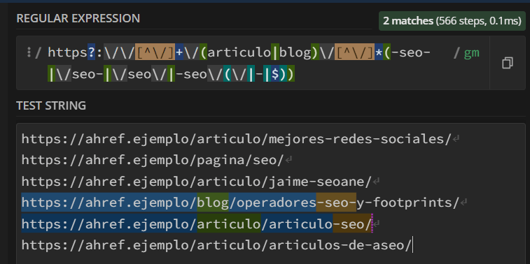Click the orange '-seo-' match in blog URL
Image resolution: width=530 pixels, height=264 pixels.
(336, 203)
